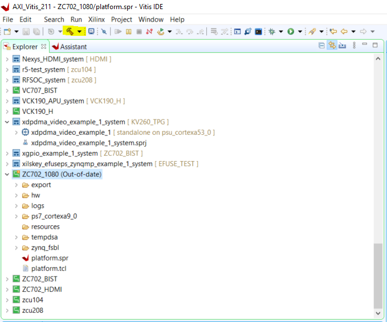Expand the ps7_cortexa9_0 folder
Viewport: 387px width, 322px height.
[17, 216]
